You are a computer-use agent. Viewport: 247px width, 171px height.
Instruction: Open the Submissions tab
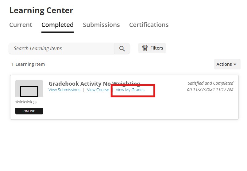pyautogui.click(x=101, y=25)
